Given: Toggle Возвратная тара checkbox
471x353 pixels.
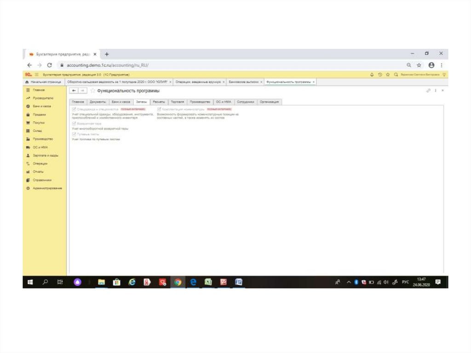Looking at the screenshot, I should [74, 124].
